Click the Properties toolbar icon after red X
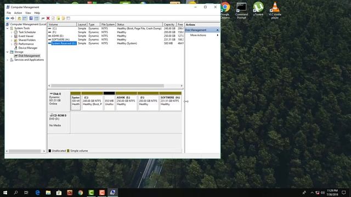 coord(53,18)
